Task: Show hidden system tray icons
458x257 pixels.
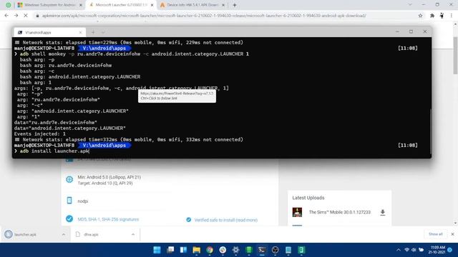Action: point(399,250)
